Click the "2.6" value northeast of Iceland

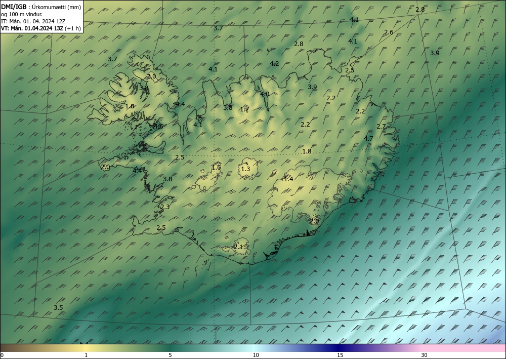pyautogui.click(x=389, y=32)
